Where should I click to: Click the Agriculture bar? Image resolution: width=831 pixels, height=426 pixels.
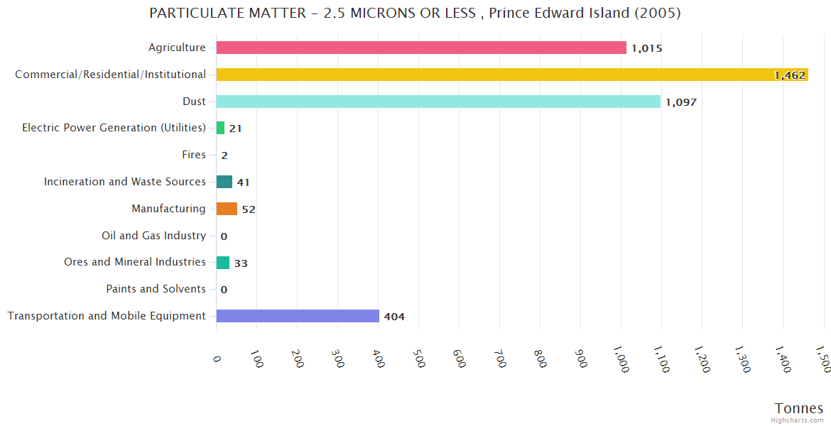[x=420, y=48]
